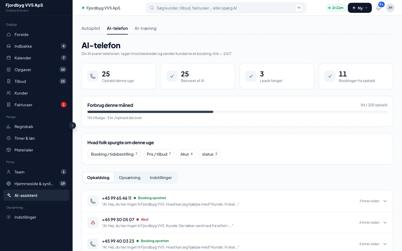The width and height of the screenshot is (402, 251).
Task: Open the Ny dropdown button
Action: 360,8
